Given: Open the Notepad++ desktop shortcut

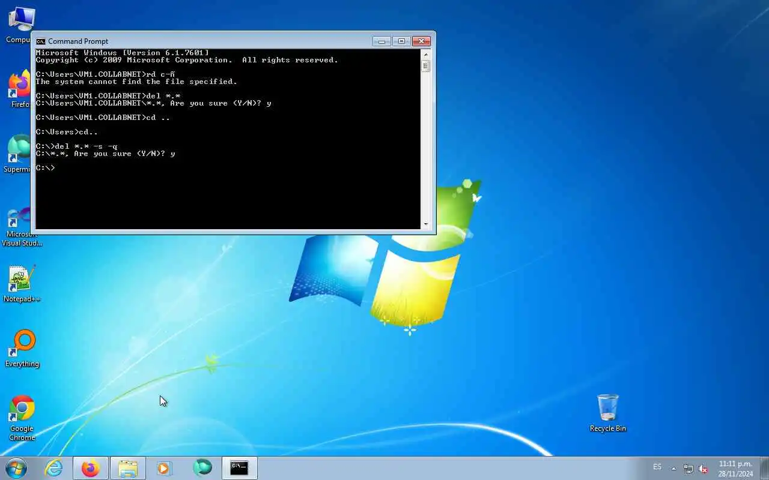Looking at the screenshot, I should 22,283.
